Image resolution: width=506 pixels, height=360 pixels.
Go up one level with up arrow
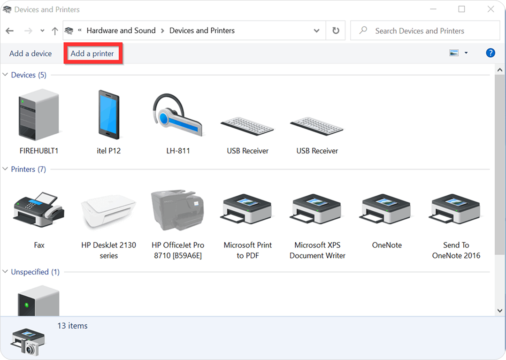(x=55, y=31)
